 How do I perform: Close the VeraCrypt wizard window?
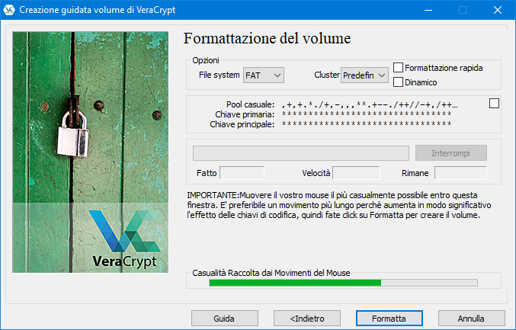498,10
